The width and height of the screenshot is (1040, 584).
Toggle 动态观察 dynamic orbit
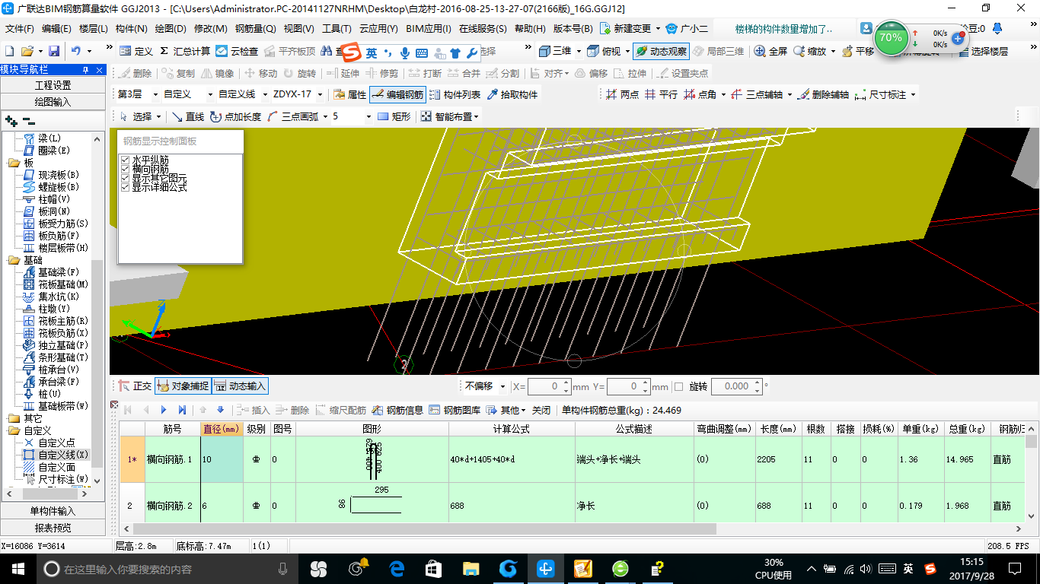[662, 52]
